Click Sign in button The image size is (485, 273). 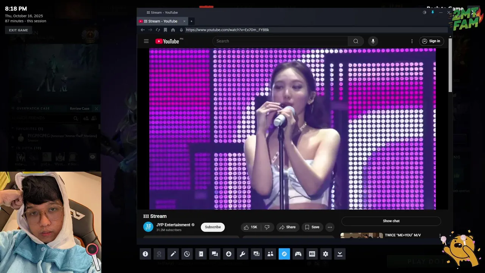[431, 41]
